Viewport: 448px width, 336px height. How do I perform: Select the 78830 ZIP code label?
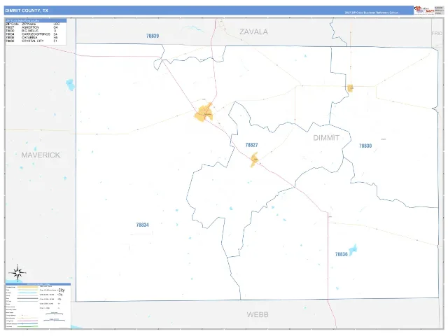(365, 146)
